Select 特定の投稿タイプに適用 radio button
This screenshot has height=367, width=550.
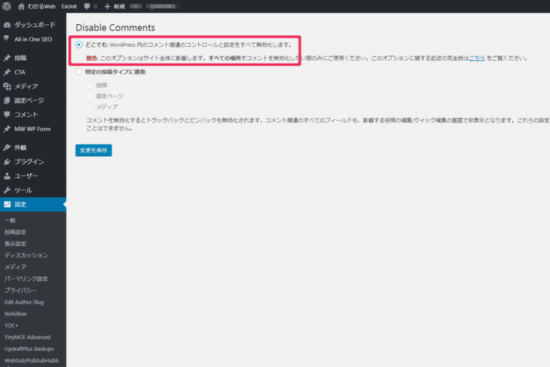79,72
